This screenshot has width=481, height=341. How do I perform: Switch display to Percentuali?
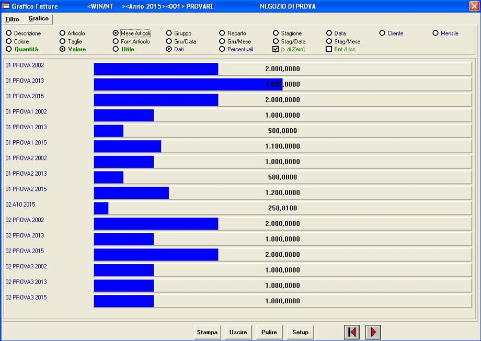tap(222, 49)
